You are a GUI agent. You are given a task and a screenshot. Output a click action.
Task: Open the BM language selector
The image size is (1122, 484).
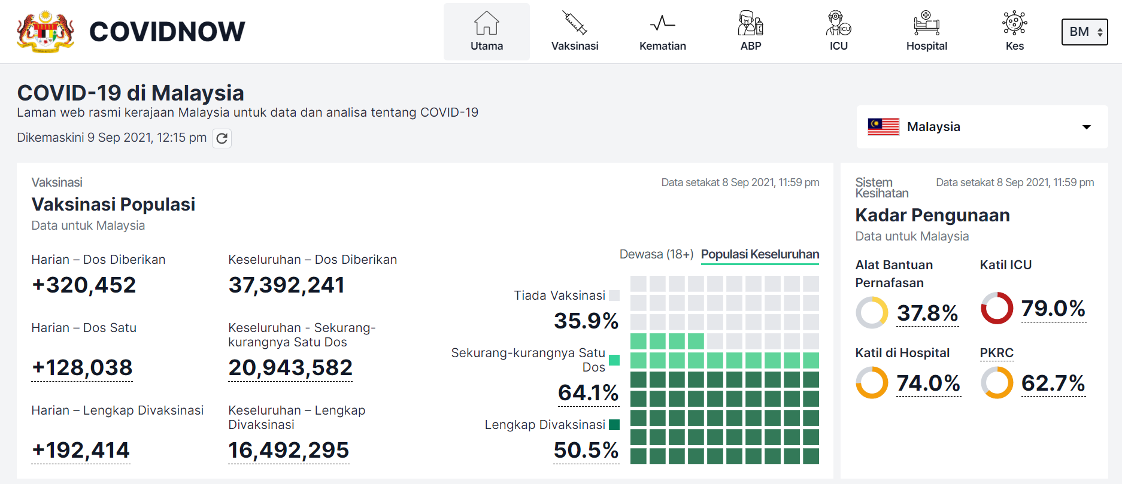[1084, 32]
